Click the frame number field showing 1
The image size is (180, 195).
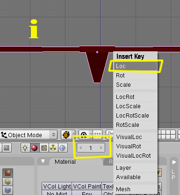(91, 148)
